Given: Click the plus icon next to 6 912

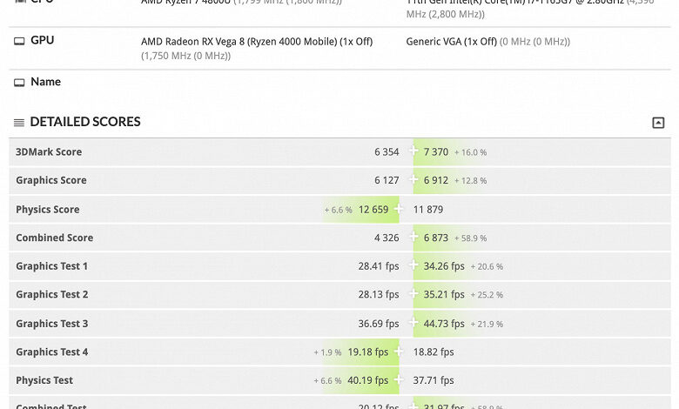Looking at the screenshot, I should click(x=413, y=179).
